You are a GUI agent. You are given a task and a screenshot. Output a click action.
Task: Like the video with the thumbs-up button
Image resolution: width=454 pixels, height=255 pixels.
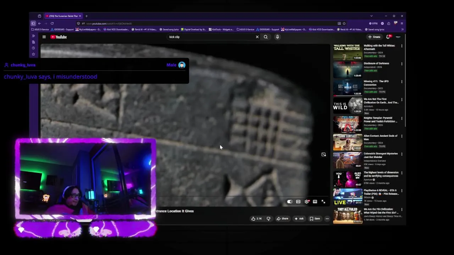click(x=256, y=219)
